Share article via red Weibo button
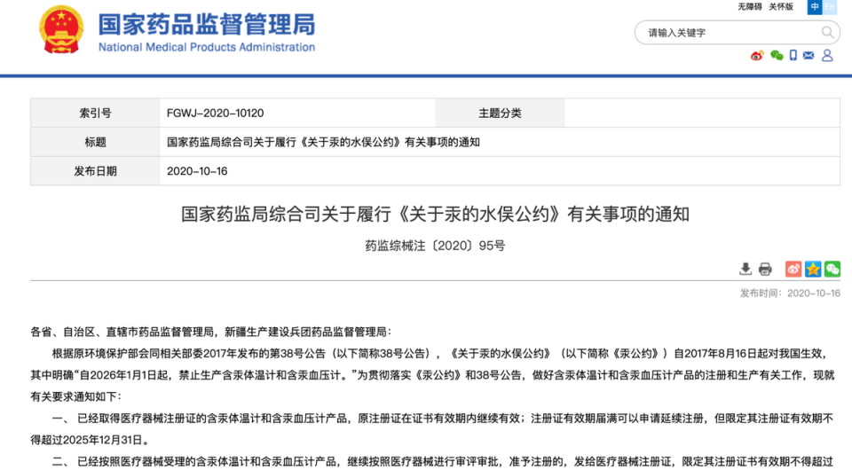This screenshot has width=852, height=470. [x=793, y=269]
